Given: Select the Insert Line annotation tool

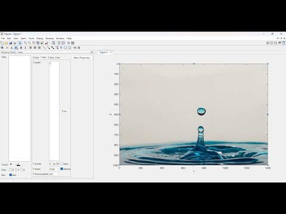Looking at the screenshot, I should (x=44, y=48).
